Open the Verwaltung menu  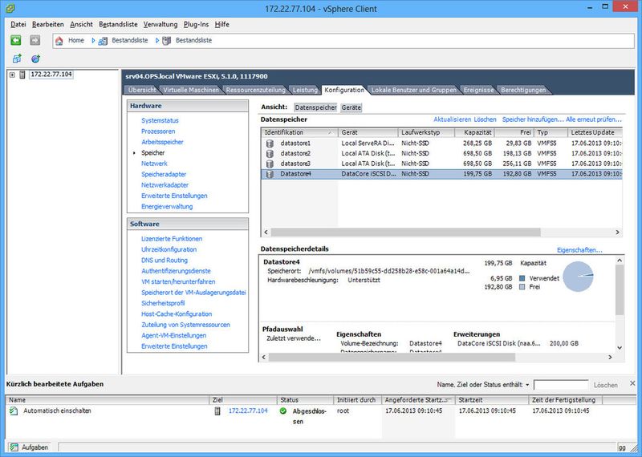[160, 25]
